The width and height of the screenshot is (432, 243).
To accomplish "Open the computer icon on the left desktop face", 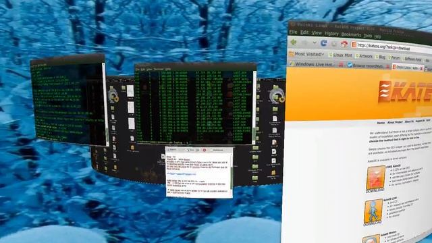I will point(113,94).
